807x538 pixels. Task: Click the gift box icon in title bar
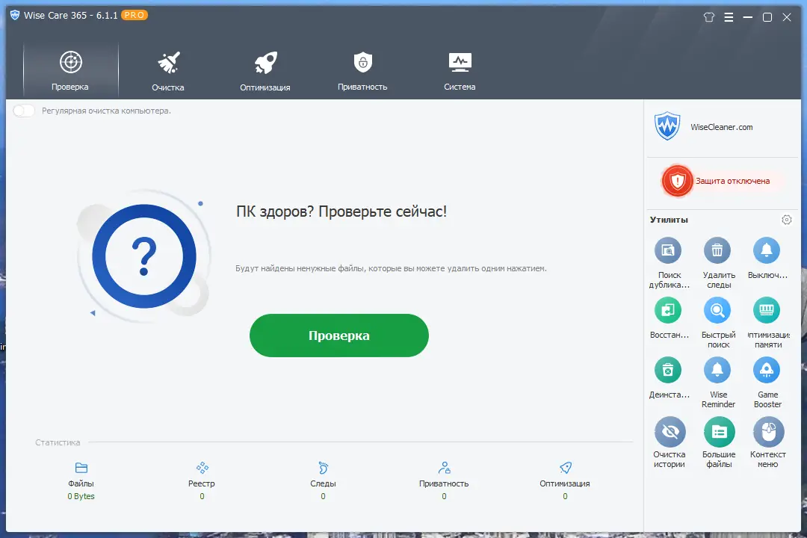pos(708,16)
